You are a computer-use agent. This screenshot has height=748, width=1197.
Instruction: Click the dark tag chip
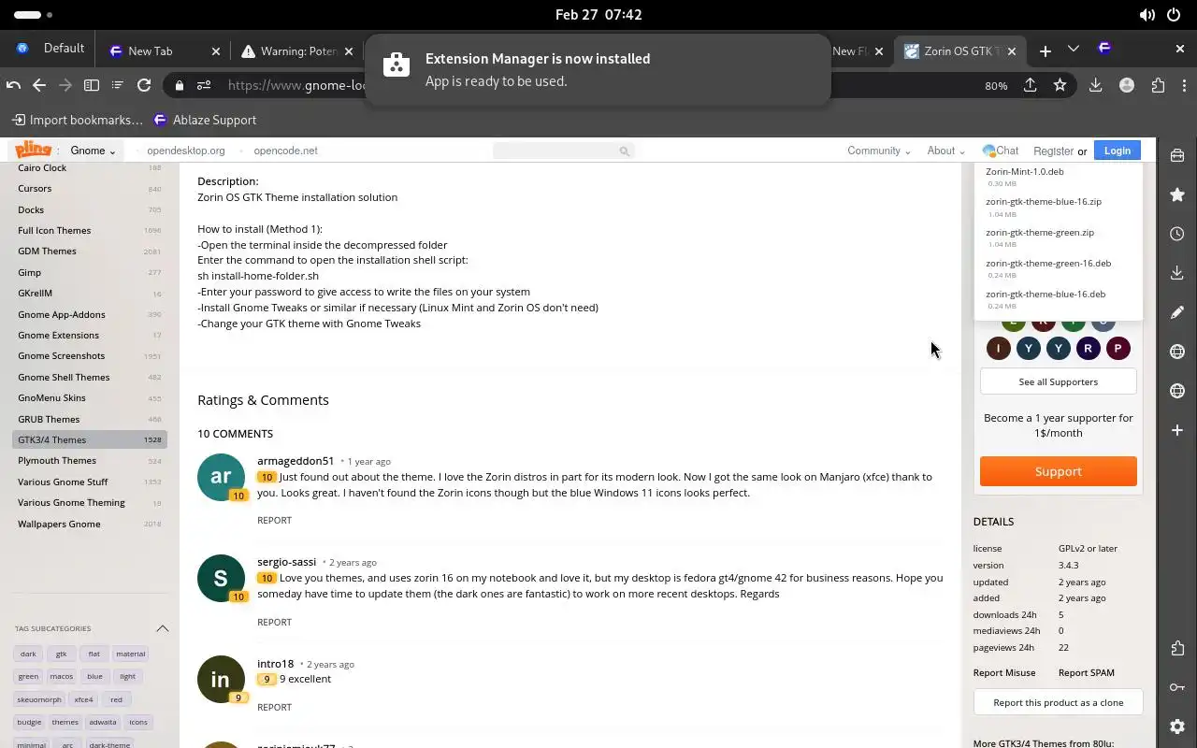click(x=28, y=654)
